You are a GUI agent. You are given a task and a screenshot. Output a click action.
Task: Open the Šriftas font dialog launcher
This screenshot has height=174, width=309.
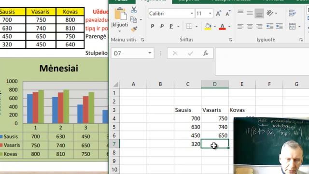coord(230,40)
